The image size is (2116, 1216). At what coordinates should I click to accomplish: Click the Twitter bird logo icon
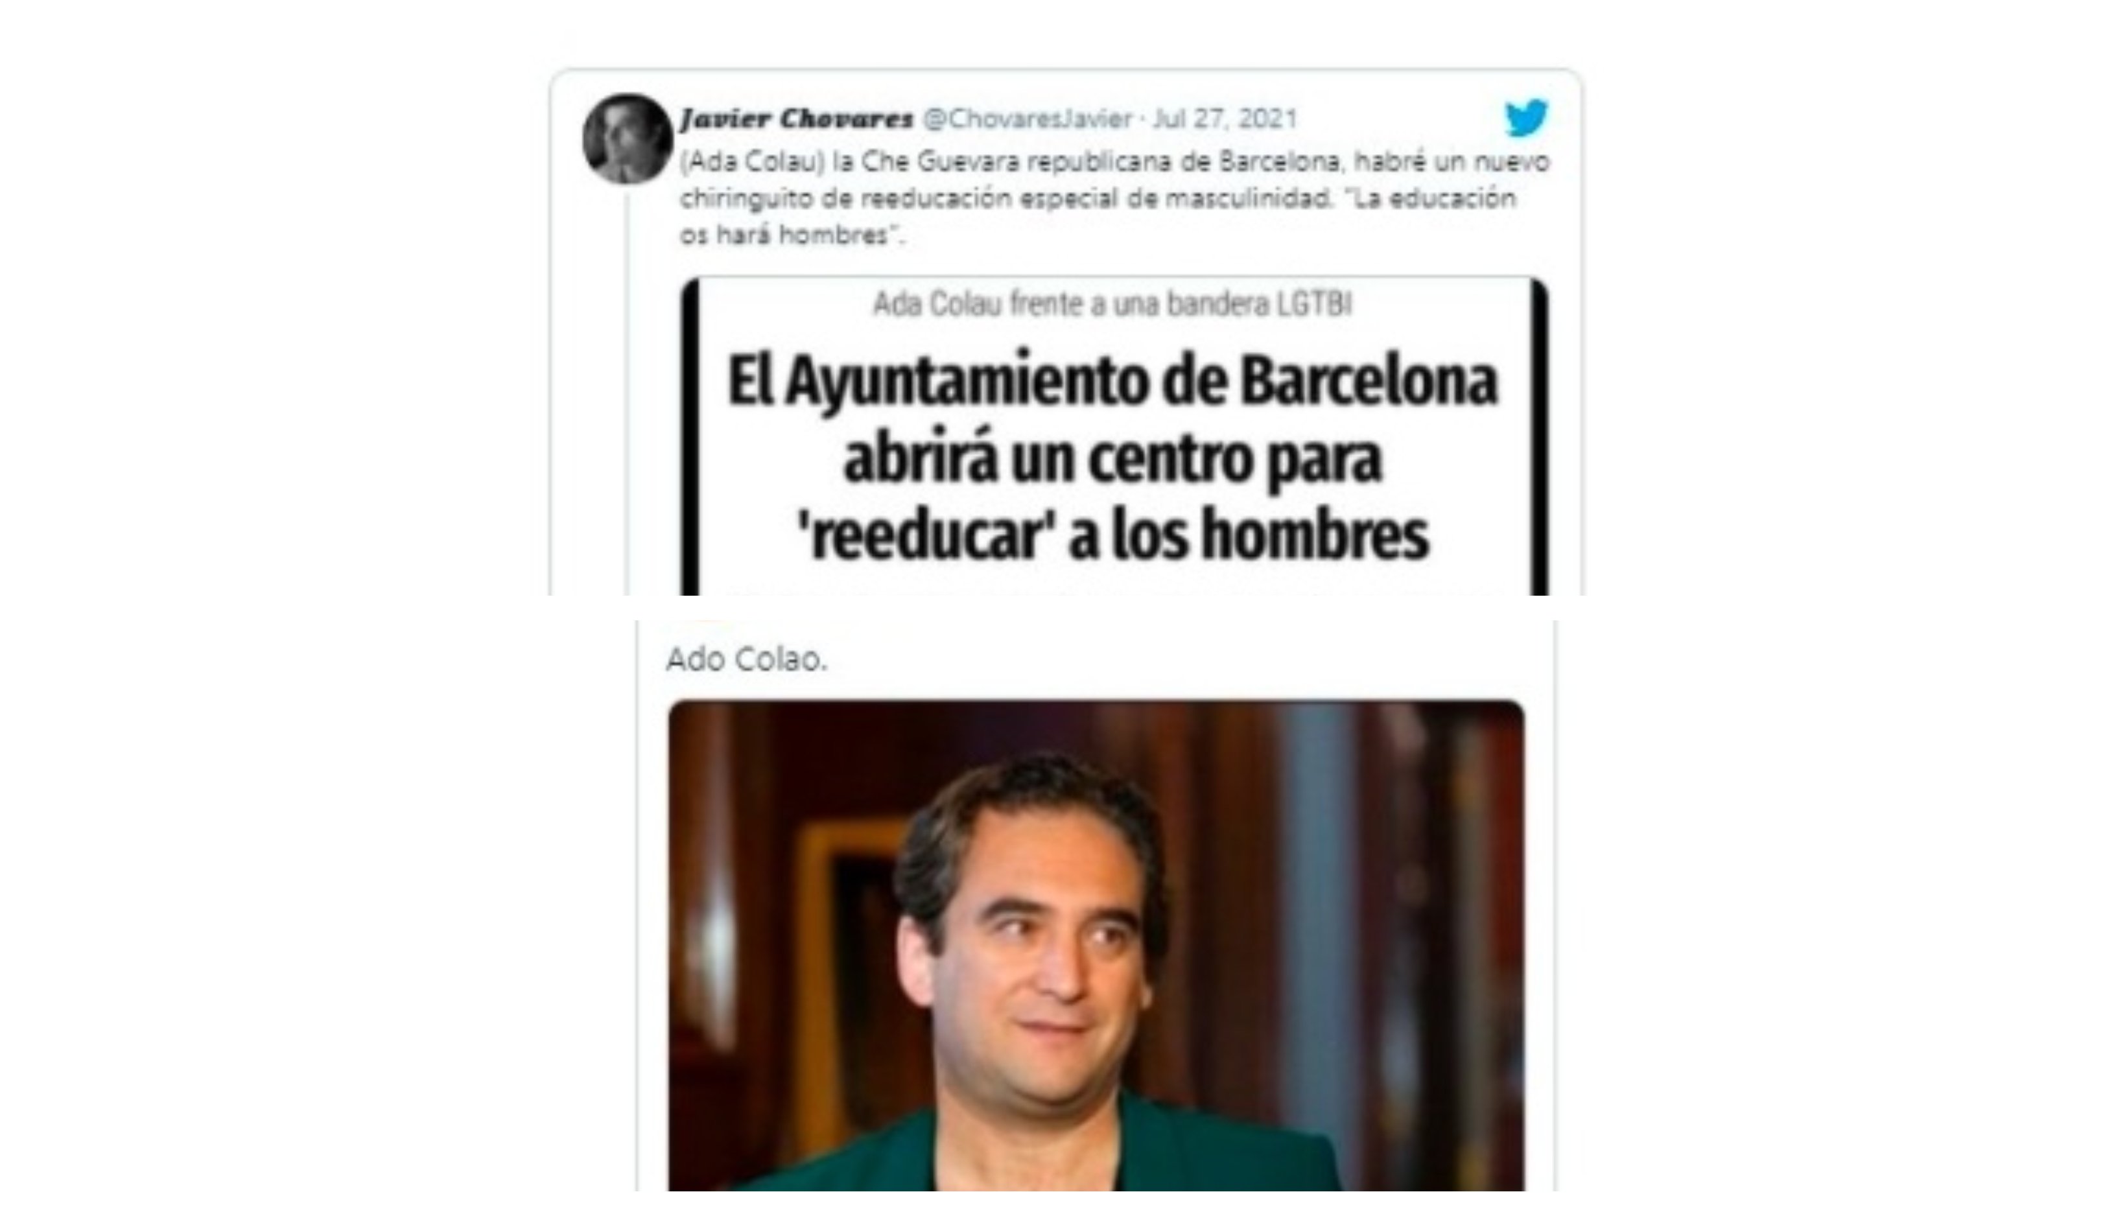(1527, 118)
